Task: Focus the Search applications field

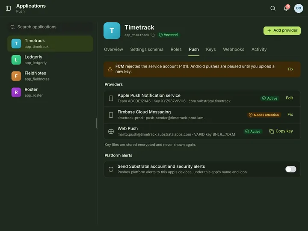Action: pyautogui.click(x=50, y=27)
